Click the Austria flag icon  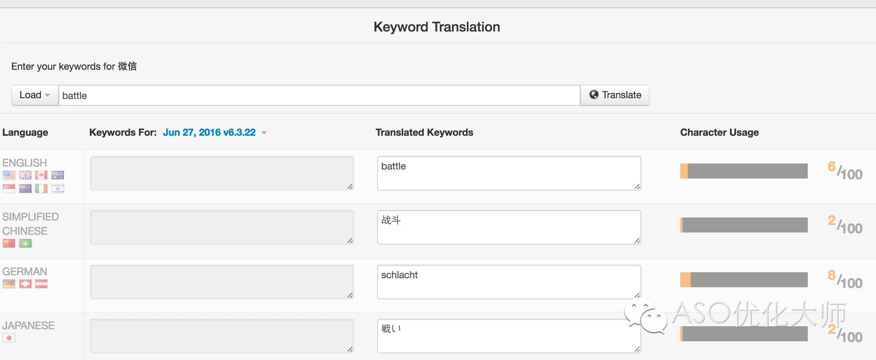[x=41, y=284]
